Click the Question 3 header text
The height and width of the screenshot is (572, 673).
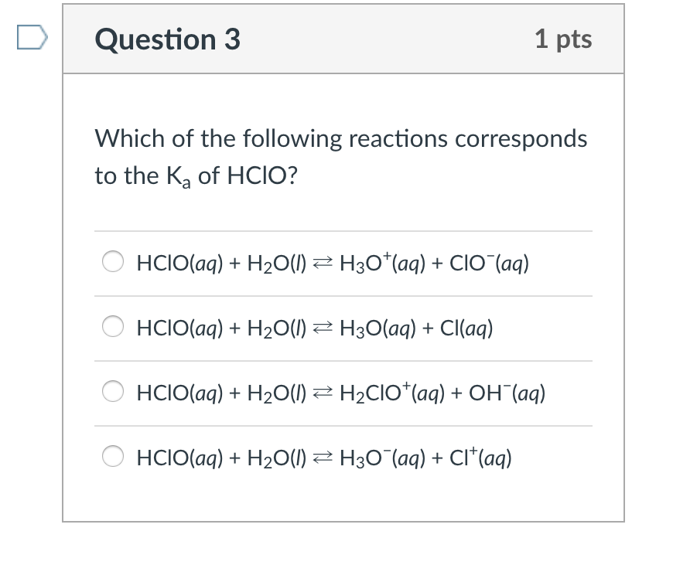coord(166,39)
